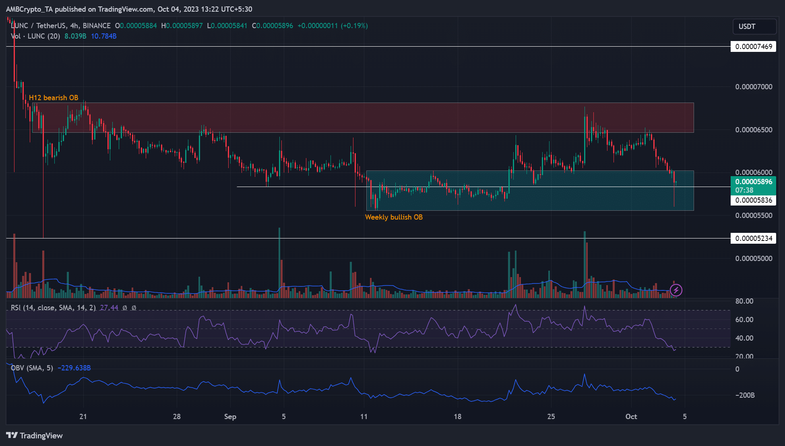
Task: Select the red H12 bearish OB zone
Action: pos(362,117)
